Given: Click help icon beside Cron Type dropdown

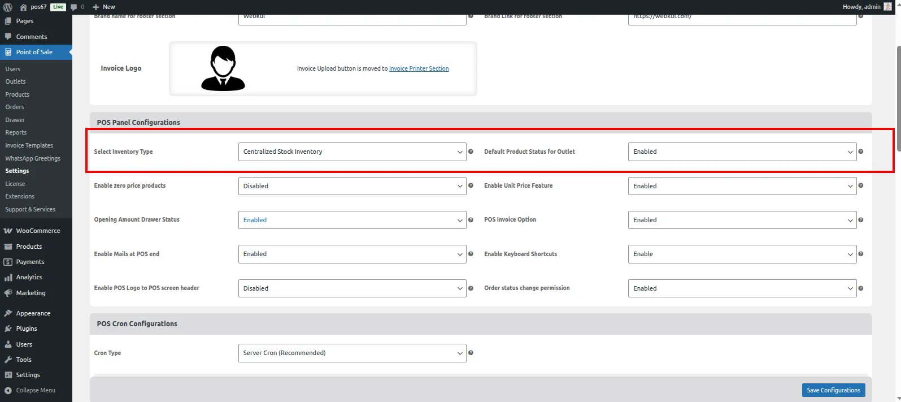Looking at the screenshot, I should pos(471,353).
